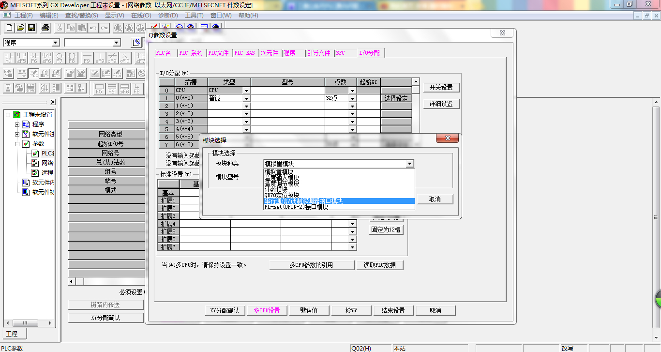Collapse the 参数 tree node
661x352 pixels.
tap(17, 144)
